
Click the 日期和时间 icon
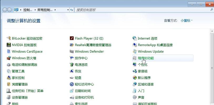coord(72,91)
